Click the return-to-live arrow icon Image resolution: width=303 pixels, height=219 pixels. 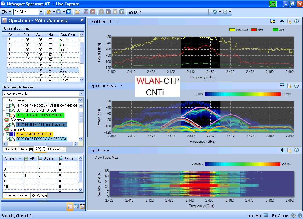pyautogui.click(x=122, y=12)
